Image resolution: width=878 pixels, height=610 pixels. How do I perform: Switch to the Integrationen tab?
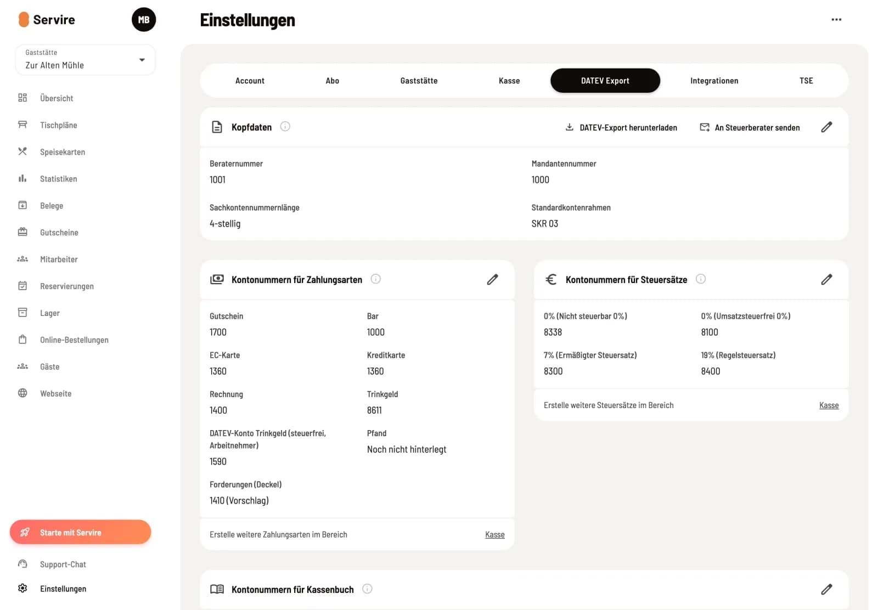tap(714, 81)
